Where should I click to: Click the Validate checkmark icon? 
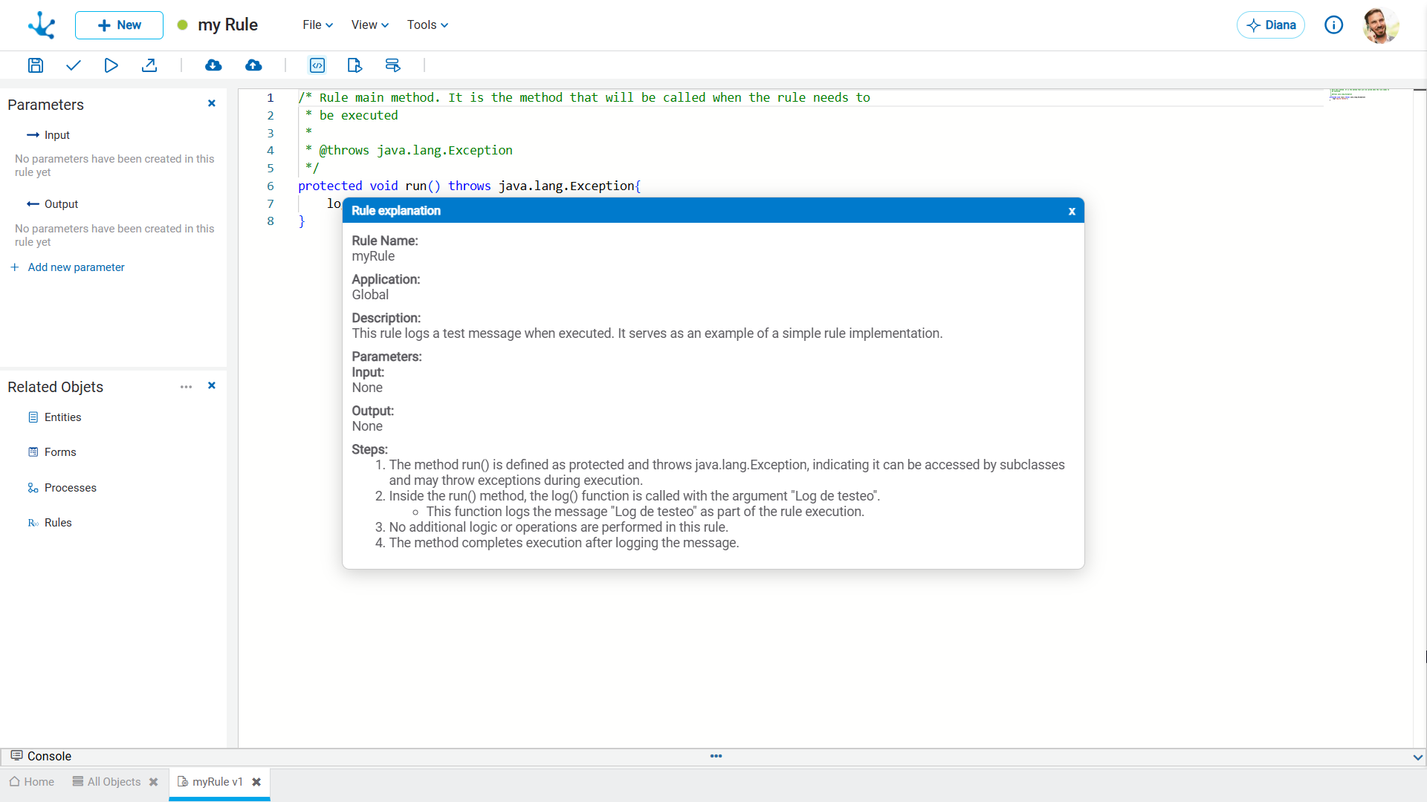pos(73,65)
